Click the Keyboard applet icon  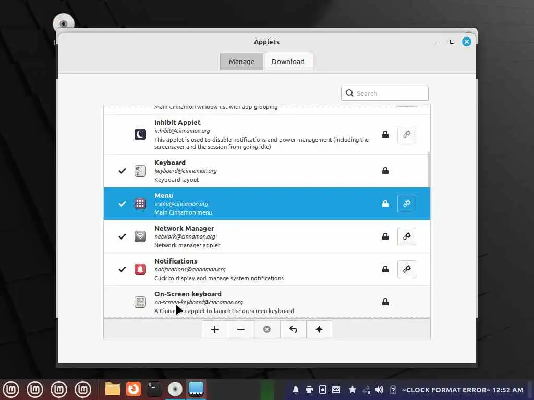click(140, 171)
